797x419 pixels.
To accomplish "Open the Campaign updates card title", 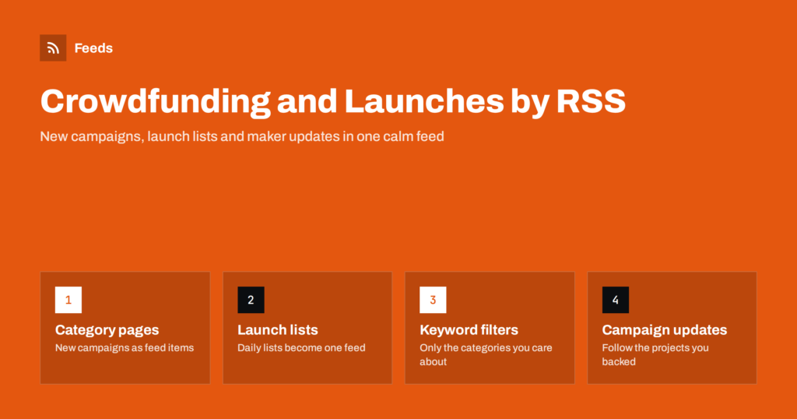I will tap(665, 330).
